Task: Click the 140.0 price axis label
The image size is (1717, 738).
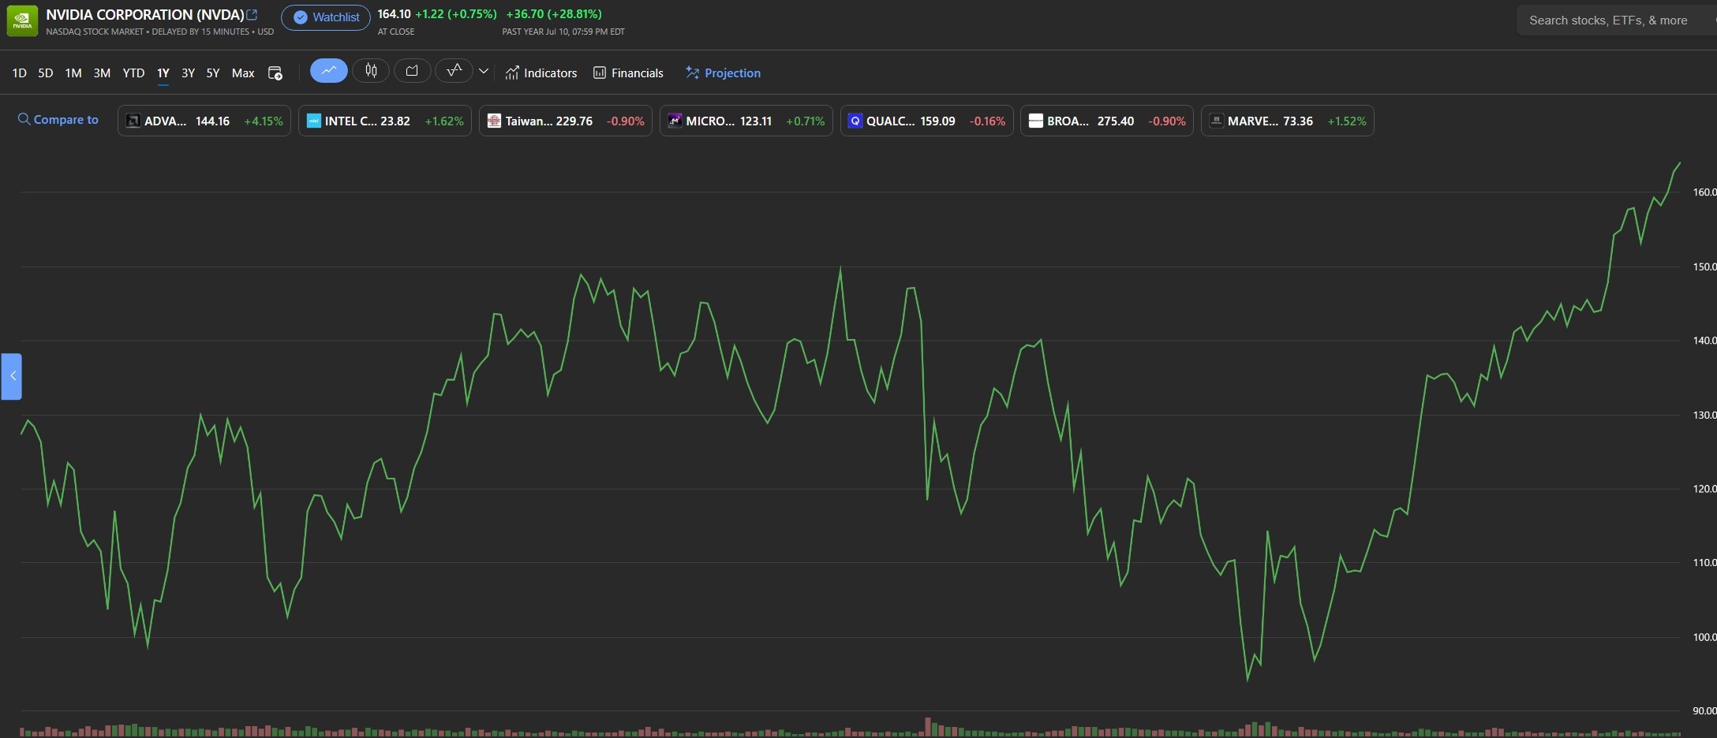Action: (1704, 341)
